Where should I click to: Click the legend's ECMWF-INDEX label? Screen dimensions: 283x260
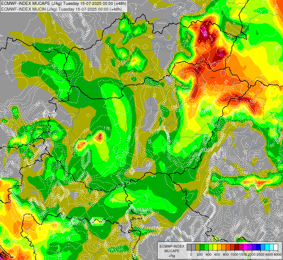pos(172,246)
